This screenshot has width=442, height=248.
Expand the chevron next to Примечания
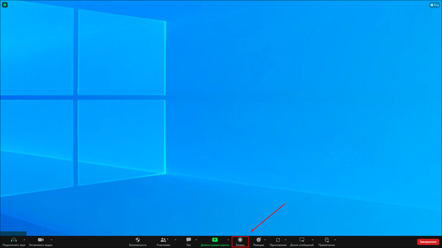coord(335,240)
